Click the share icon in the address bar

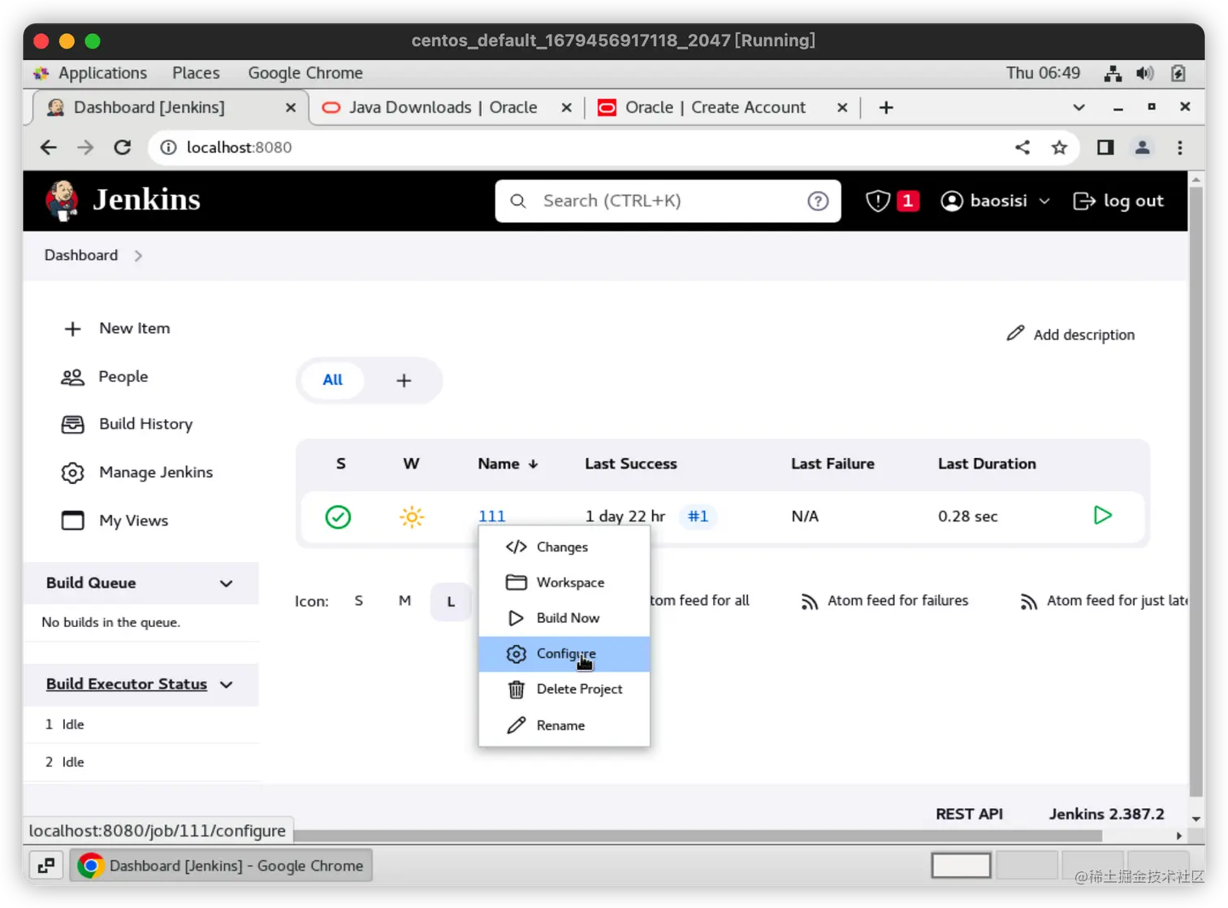(1023, 147)
